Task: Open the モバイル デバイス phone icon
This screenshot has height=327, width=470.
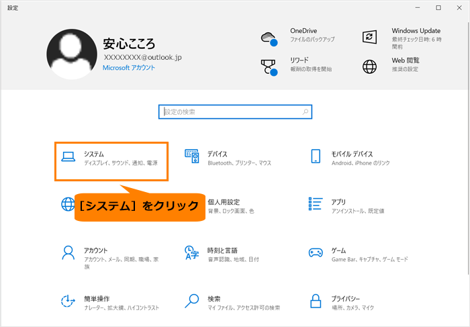Action: click(x=316, y=156)
